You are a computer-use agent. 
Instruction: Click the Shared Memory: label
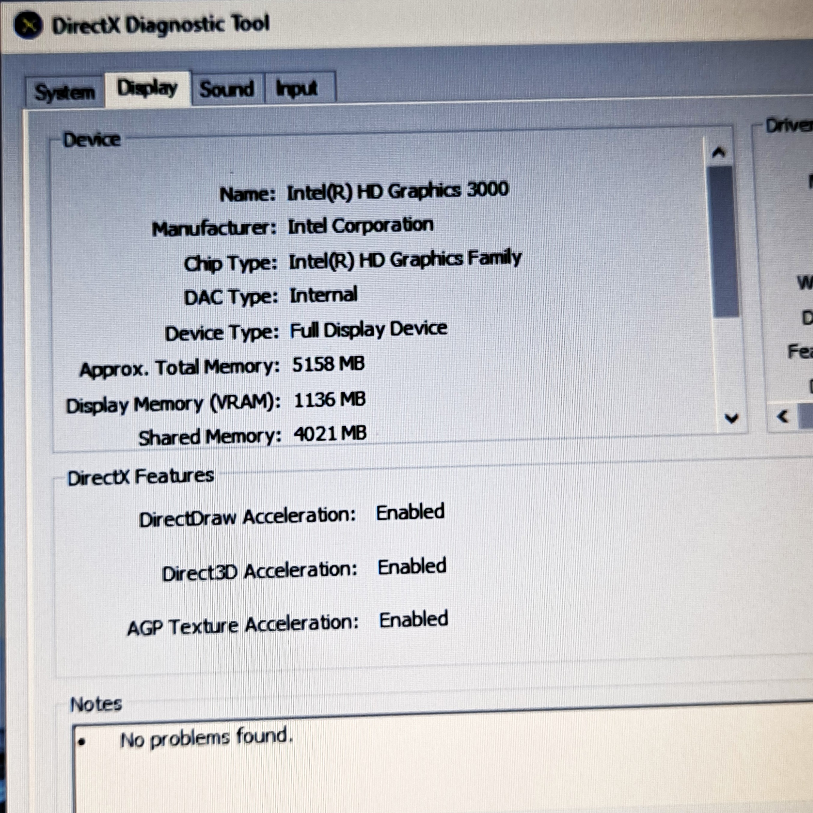pos(210,437)
